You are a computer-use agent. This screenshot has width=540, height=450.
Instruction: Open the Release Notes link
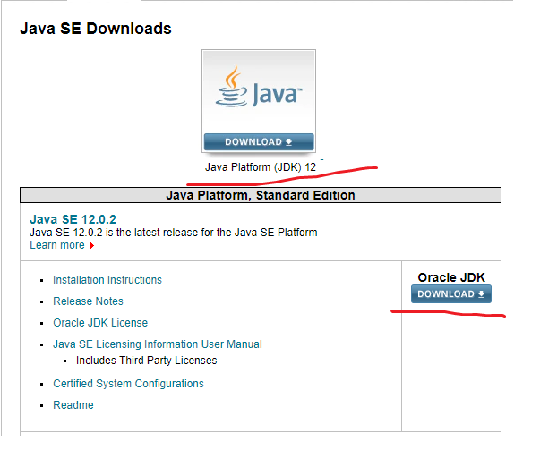[88, 301]
